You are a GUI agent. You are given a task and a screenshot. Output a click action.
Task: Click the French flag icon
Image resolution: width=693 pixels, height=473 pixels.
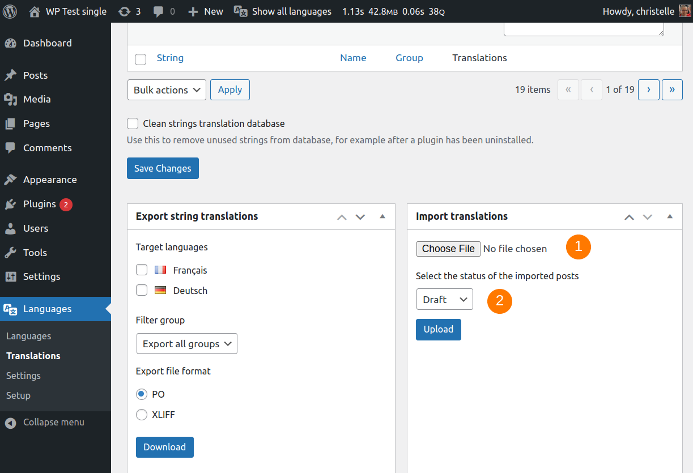(160, 270)
